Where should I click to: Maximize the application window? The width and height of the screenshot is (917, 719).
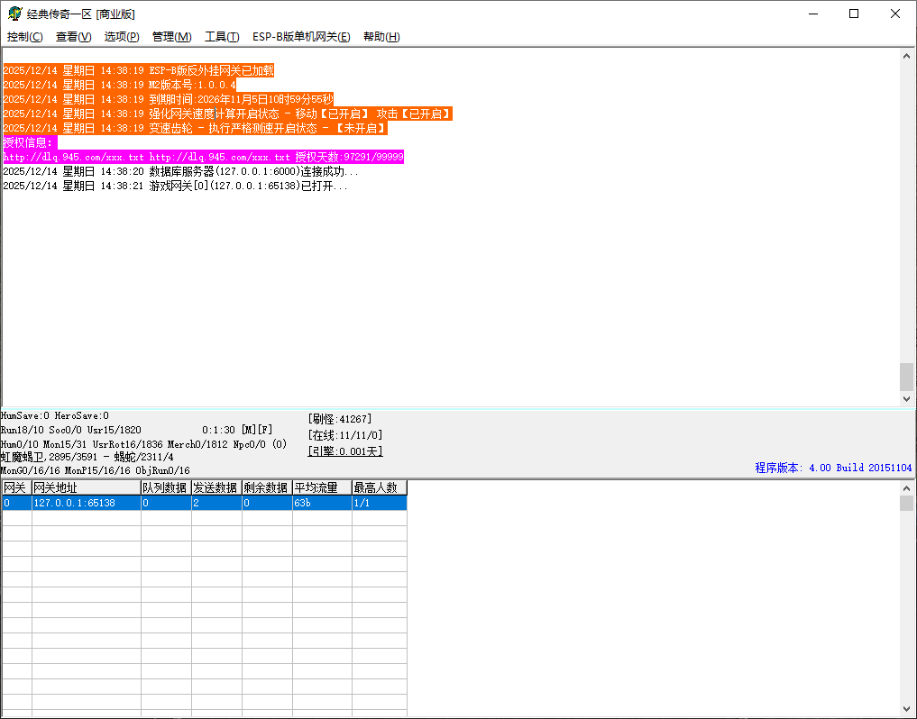pyautogui.click(x=854, y=14)
